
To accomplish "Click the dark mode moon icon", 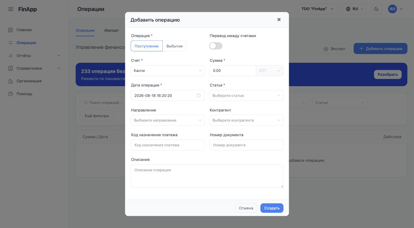I will pos(376,9).
